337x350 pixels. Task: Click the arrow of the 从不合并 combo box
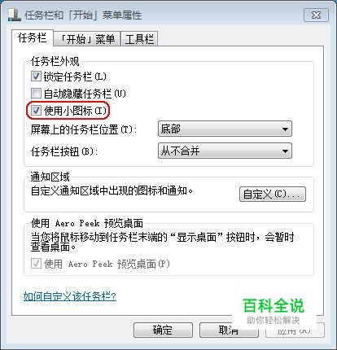tap(285, 151)
